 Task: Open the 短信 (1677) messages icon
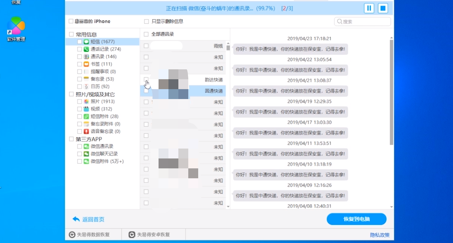coord(86,42)
